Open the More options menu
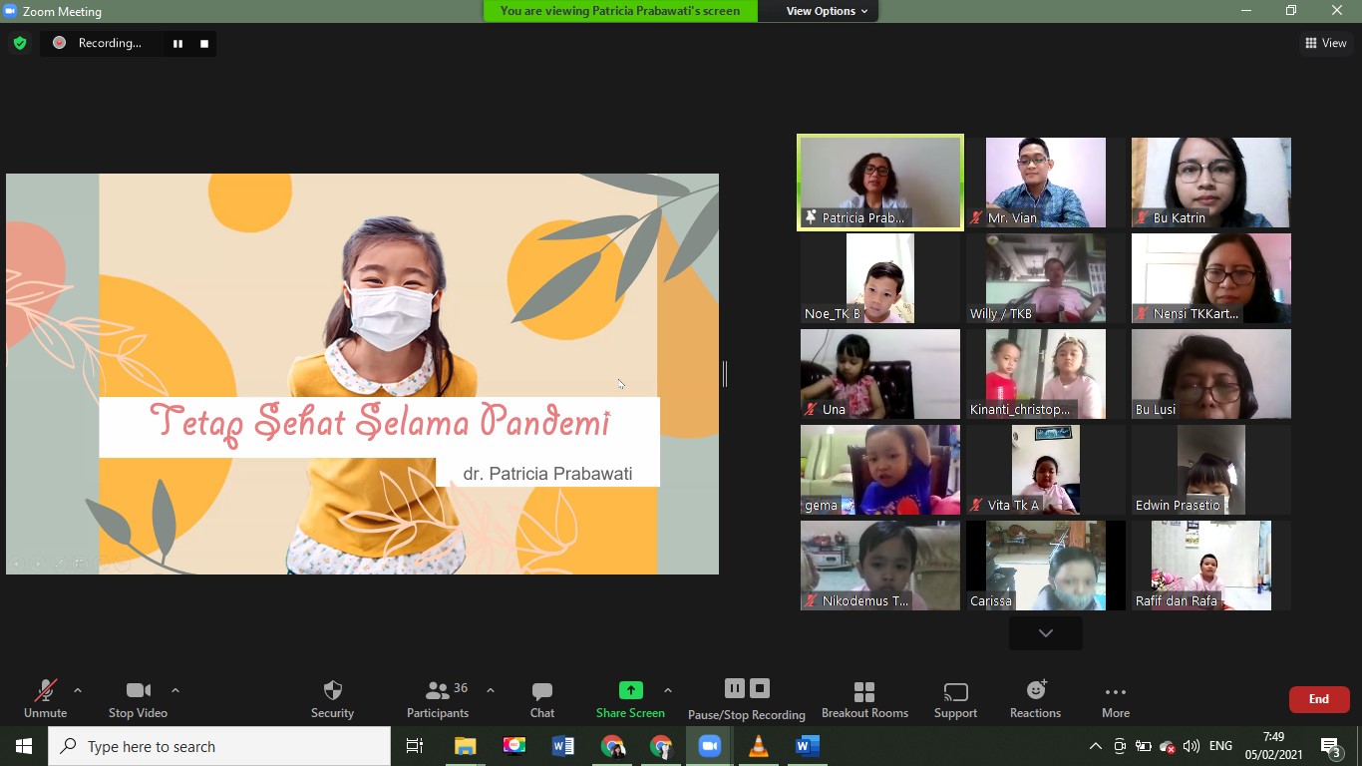The image size is (1362, 766). [1116, 699]
